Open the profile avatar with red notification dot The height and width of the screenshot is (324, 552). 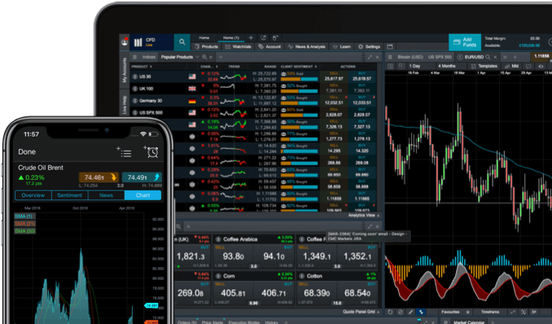125,42
